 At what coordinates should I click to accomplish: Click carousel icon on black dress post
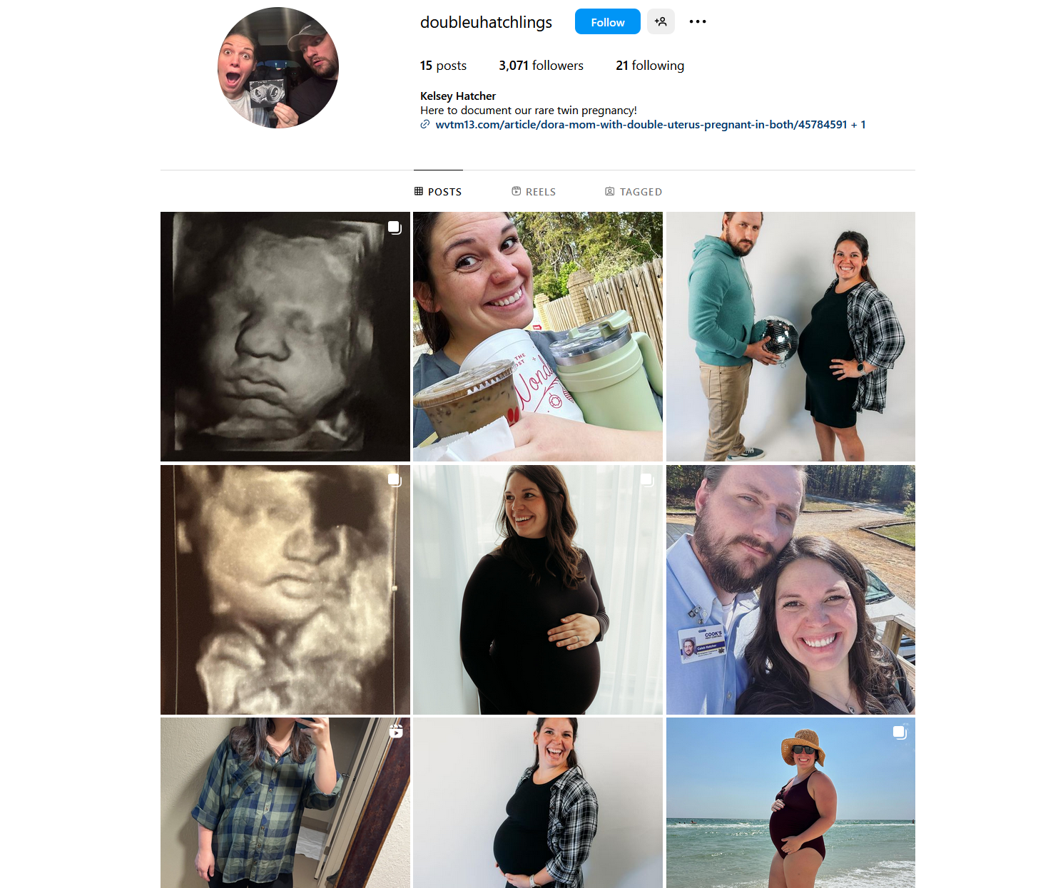[647, 480]
